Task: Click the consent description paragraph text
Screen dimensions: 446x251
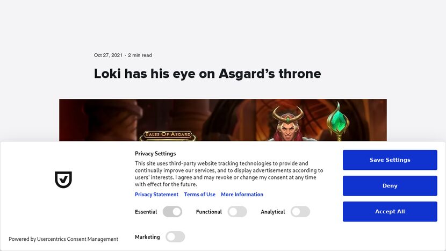Action: [228, 174]
